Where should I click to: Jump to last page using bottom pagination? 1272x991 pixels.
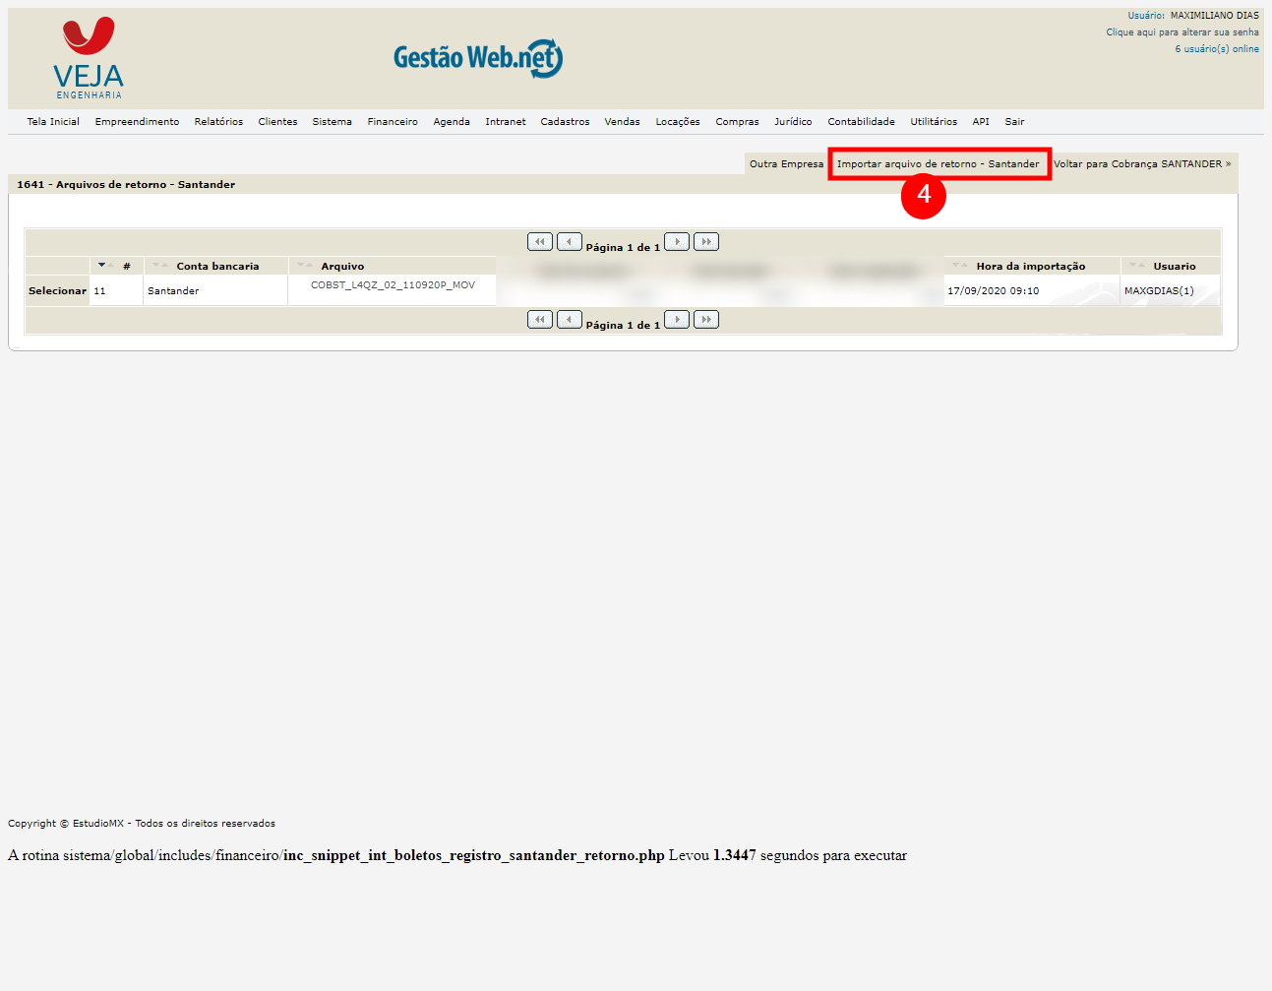coord(706,319)
